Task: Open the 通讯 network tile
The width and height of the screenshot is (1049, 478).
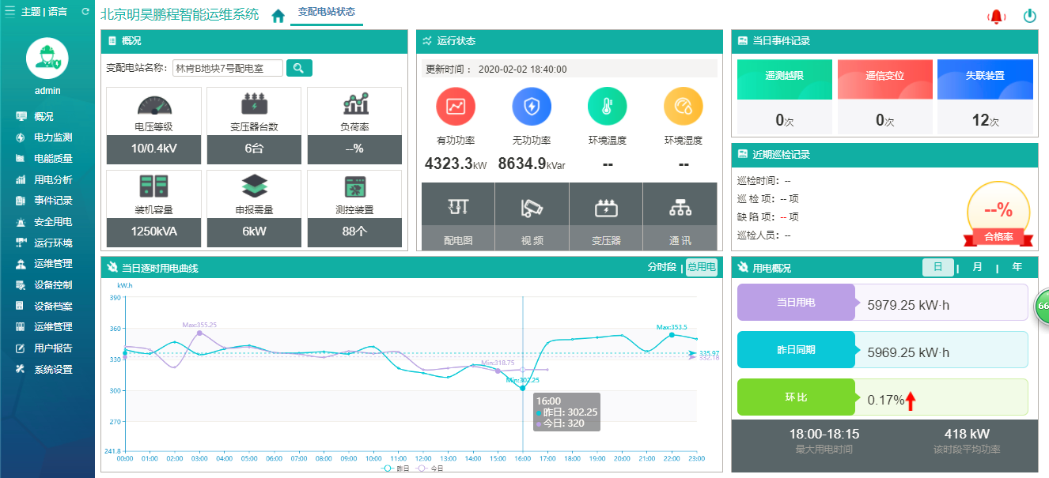Action: point(680,216)
